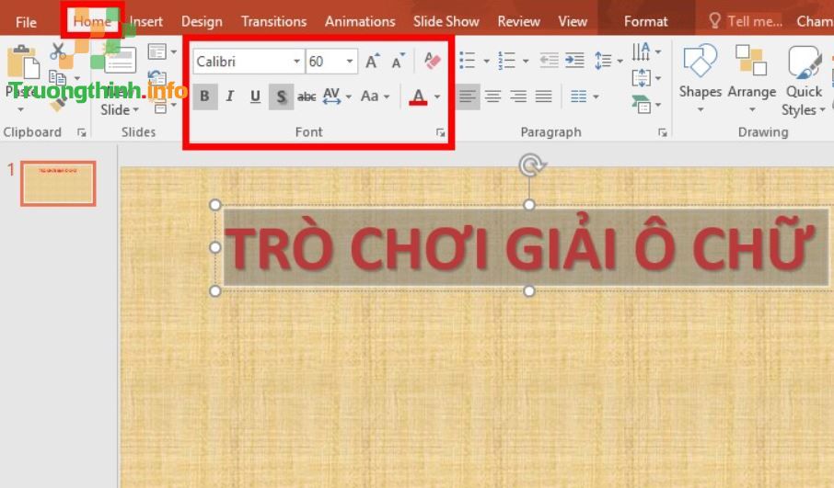The image size is (834, 488).
Task: Toggle Italic formatting
Action: pos(230,96)
